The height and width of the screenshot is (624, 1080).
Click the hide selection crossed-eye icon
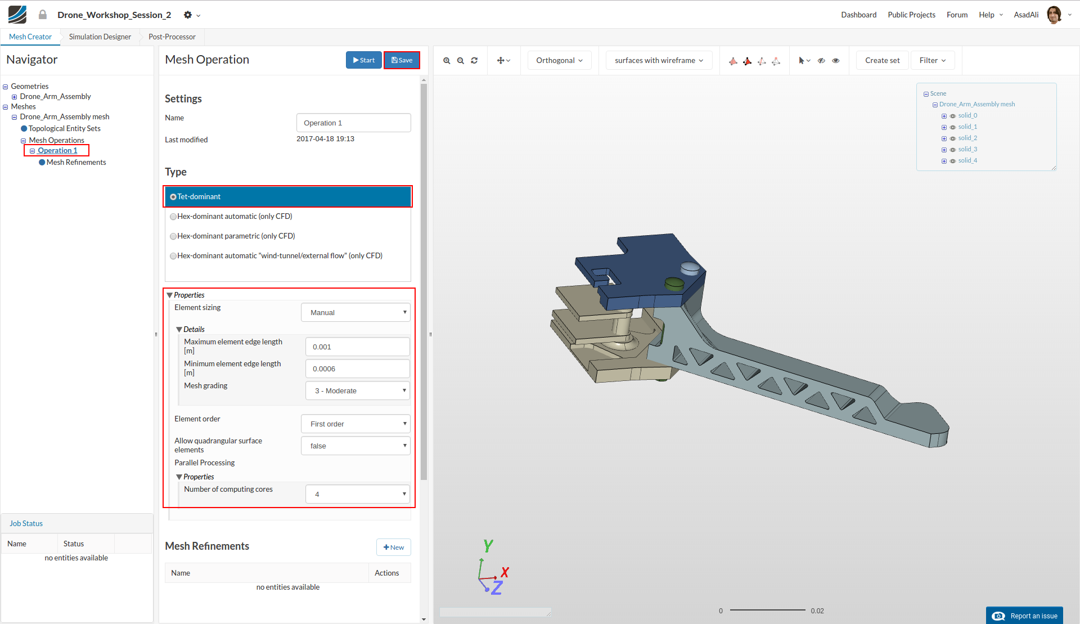(821, 61)
